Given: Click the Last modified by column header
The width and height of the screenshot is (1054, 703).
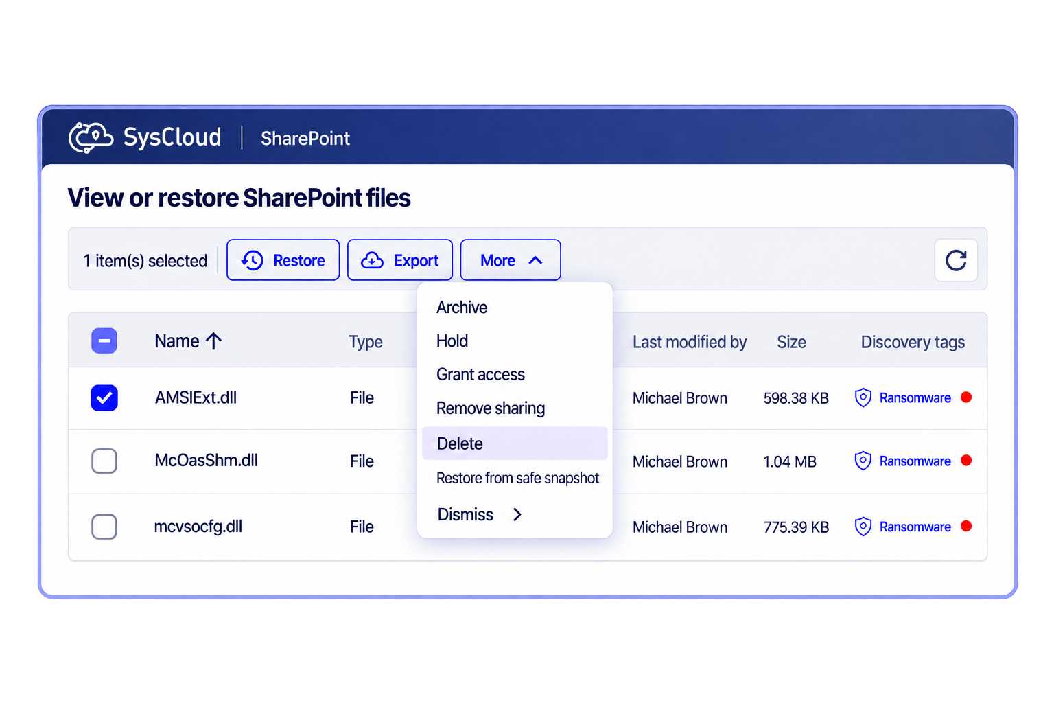Looking at the screenshot, I should [x=690, y=342].
